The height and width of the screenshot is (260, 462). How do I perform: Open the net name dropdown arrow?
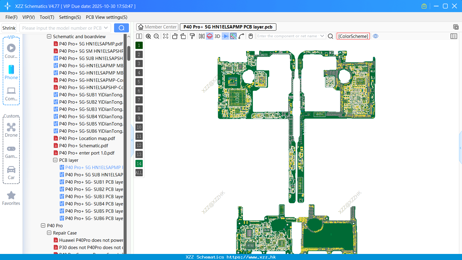pyautogui.click(x=322, y=36)
